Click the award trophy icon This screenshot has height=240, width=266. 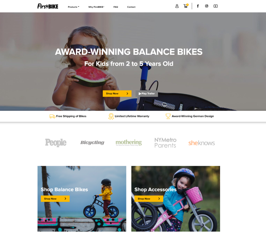(168, 116)
